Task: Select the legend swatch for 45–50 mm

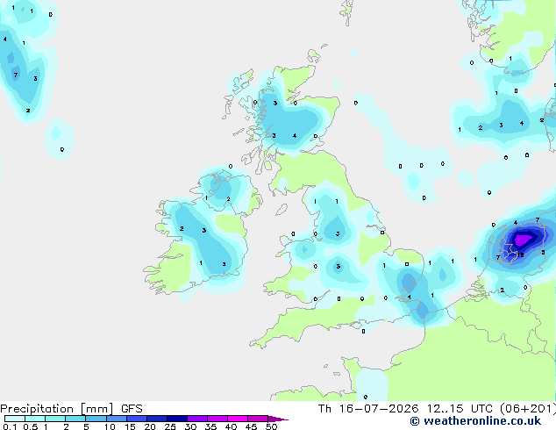Action: [258, 419]
